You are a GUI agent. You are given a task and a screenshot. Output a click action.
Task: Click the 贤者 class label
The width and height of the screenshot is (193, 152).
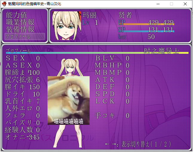point(125,15)
